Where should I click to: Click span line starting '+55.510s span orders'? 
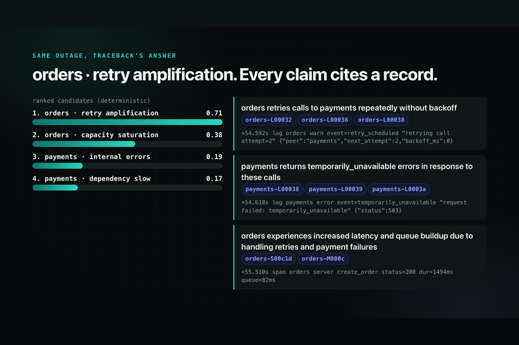coord(347,276)
